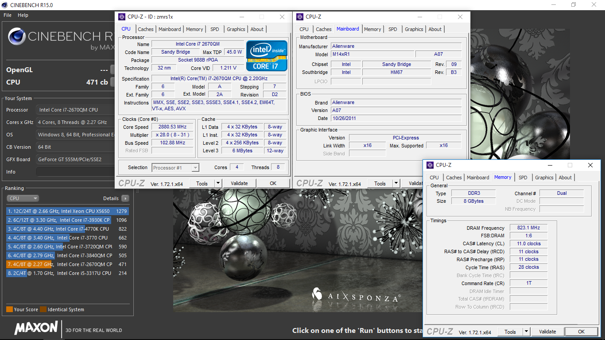Click Validate in Memory CPU-Z window

point(547,332)
